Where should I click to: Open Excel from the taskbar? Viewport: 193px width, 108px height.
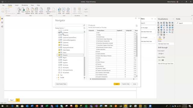point(47,106)
